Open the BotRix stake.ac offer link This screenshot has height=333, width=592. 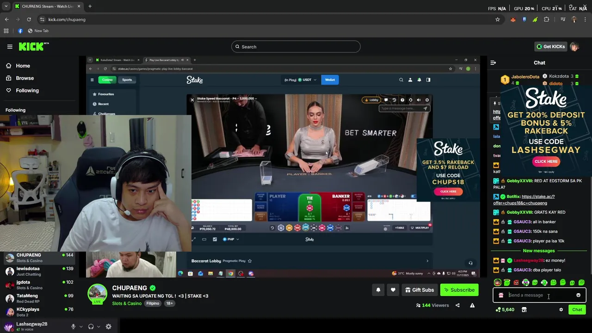pyautogui.click(x=524, y=200)
